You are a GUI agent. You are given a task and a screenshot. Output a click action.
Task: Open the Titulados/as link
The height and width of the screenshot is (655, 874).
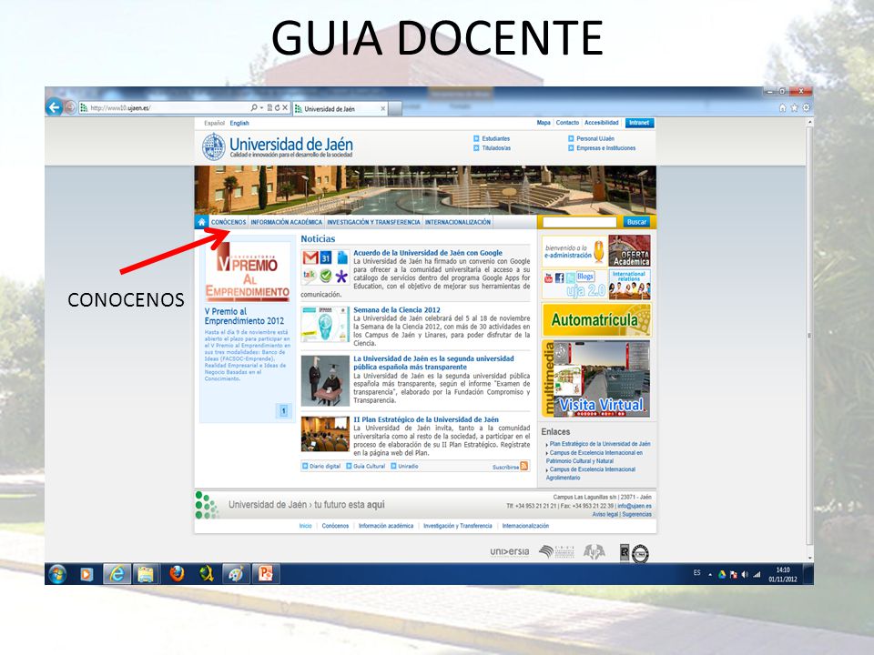pos(496,148)
